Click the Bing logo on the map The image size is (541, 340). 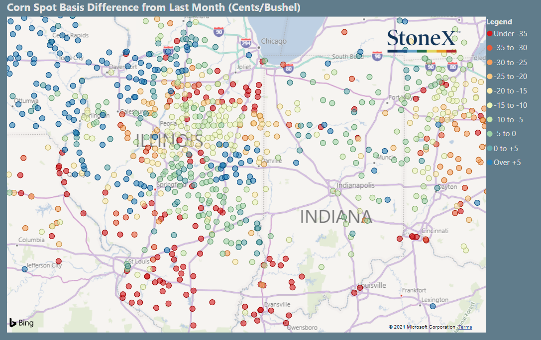[x=21, y=323]
